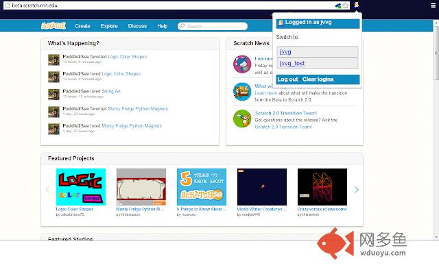
Task: Click the blue-green extension icon in address bar
Action: pos(338,5)
